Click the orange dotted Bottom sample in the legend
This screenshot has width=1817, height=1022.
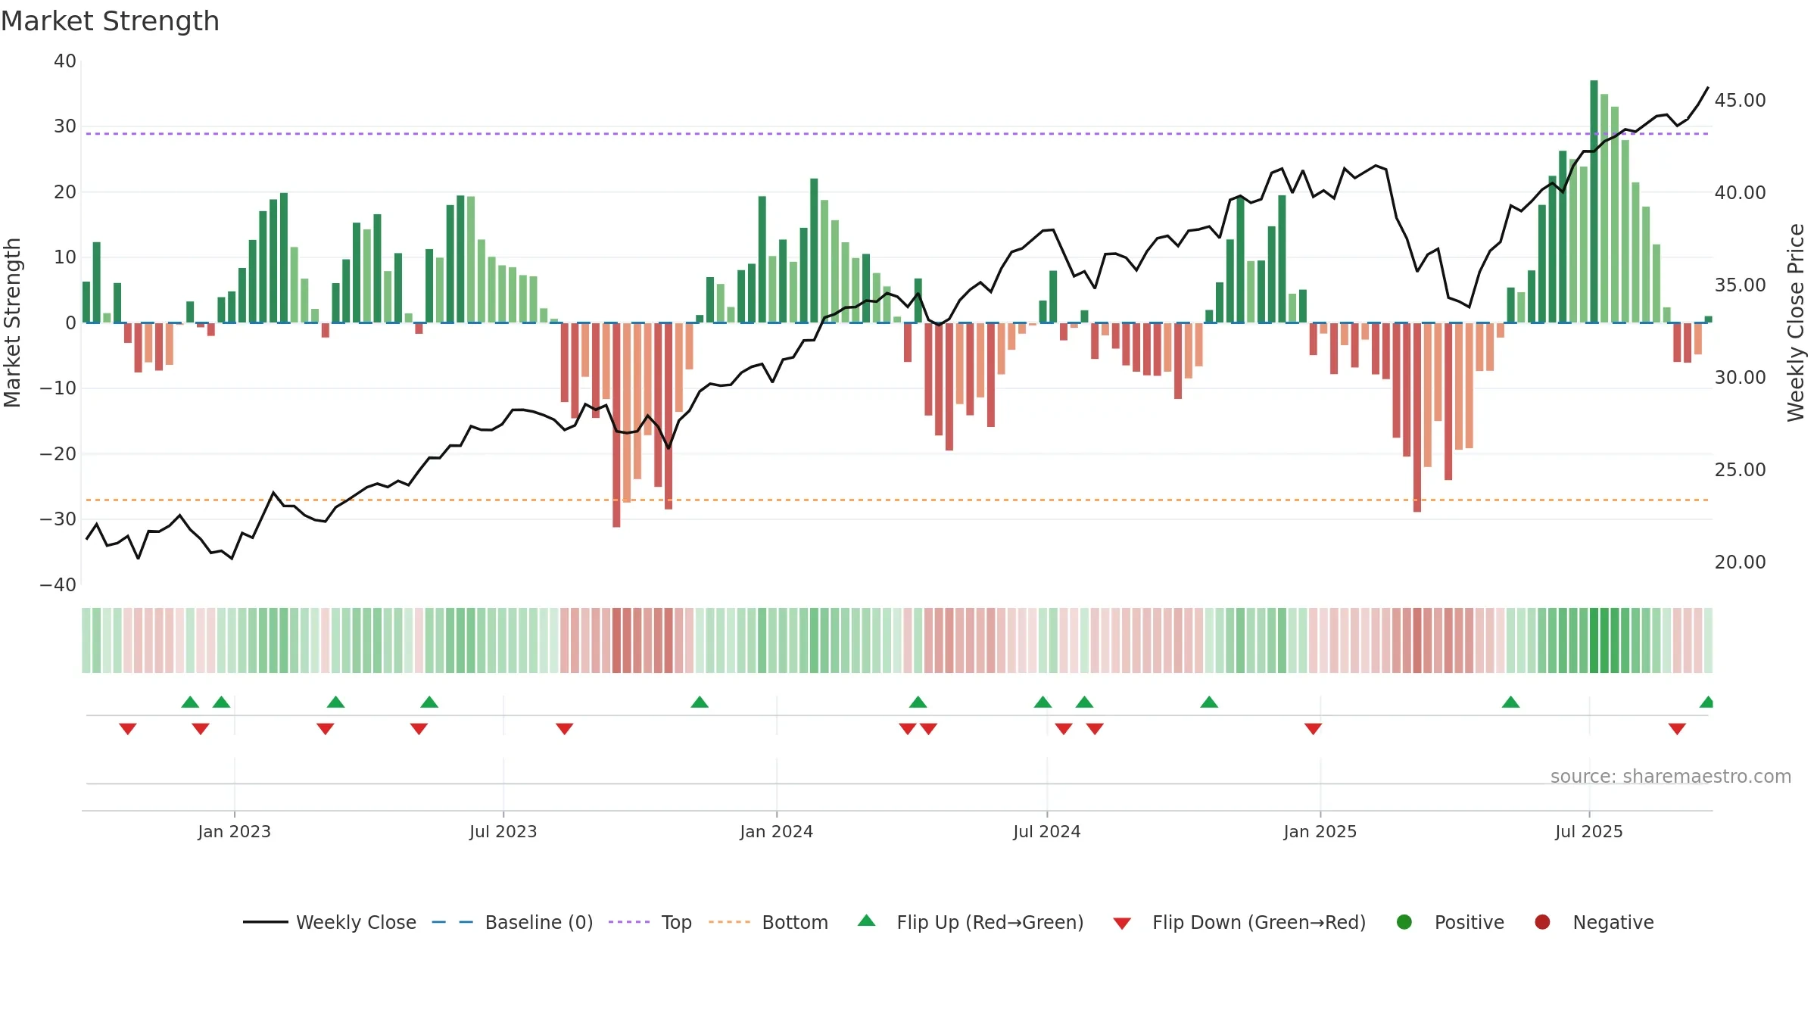click(x=730, y=922)
